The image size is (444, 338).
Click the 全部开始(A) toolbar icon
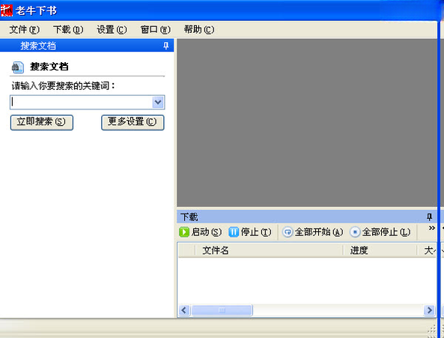[288, 232]
